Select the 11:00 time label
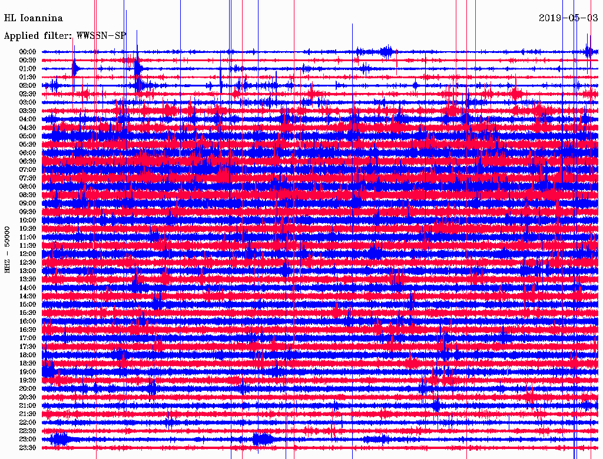Image resolution: width=603 pixels, height=459 pixels. pos(28,237)
